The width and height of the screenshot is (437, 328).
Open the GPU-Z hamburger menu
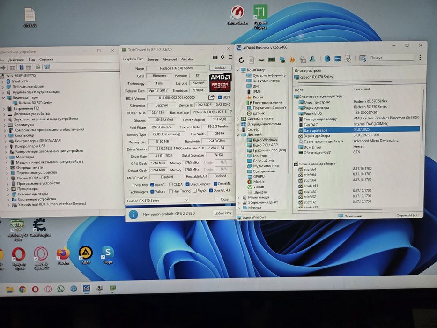coord(230,57)
